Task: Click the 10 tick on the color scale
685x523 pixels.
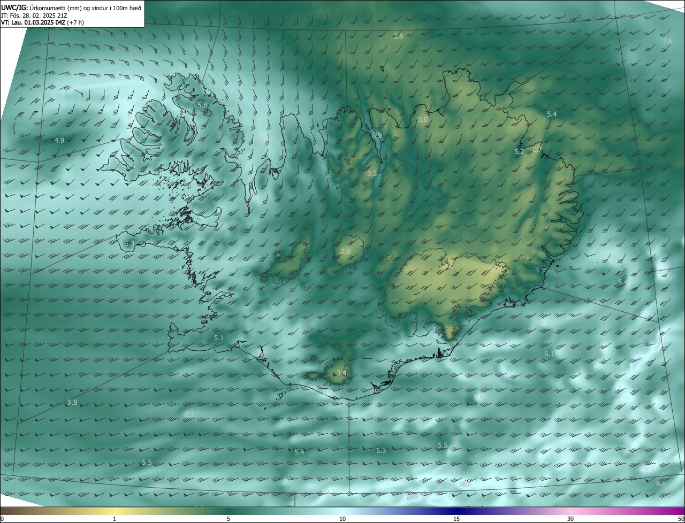Action: [342, 519]
